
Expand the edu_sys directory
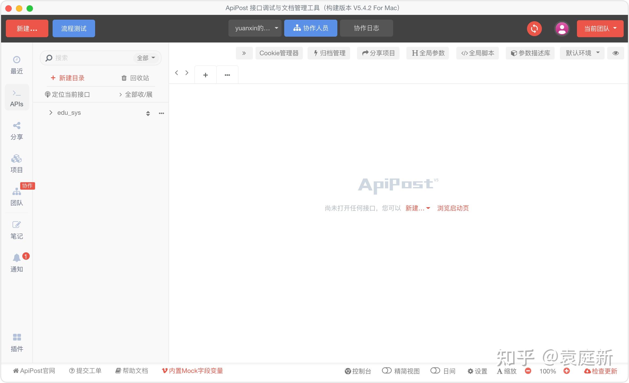pyautogui.click(x=51, y=113)
